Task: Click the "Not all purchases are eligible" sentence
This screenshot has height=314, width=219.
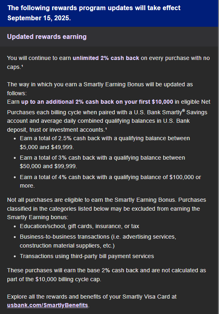Action: tap(92, 200)
